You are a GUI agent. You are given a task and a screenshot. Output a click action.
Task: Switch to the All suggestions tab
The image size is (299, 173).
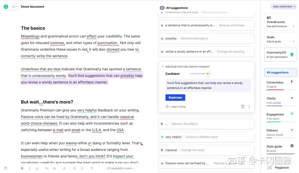point(280,72)
